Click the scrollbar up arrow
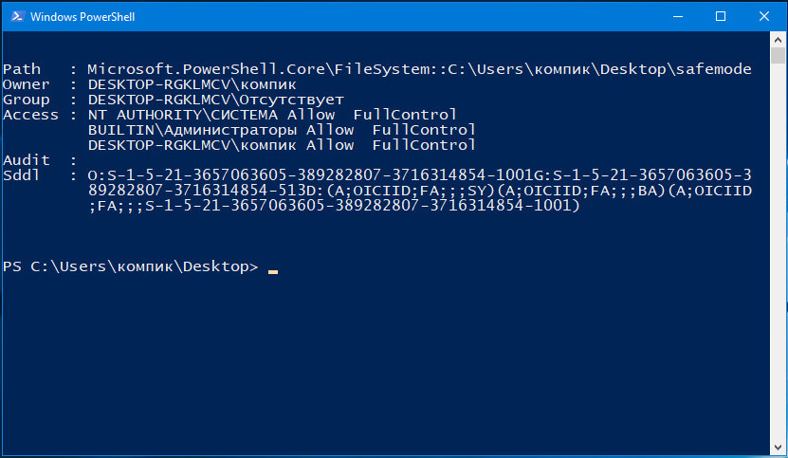Image resolution: width=788 pixels, height=458 pixels. pyautogui.click(x=778, y=39)
